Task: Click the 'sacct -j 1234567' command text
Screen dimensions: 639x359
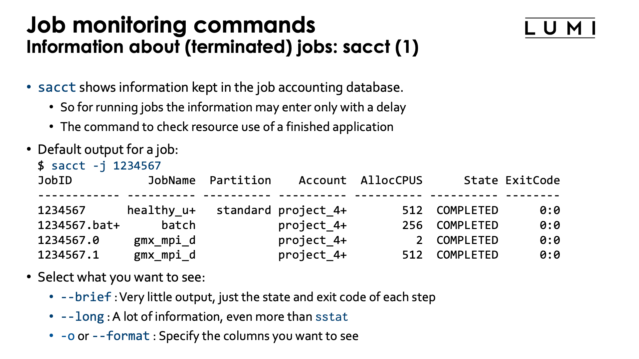Action: pos(106,166)
